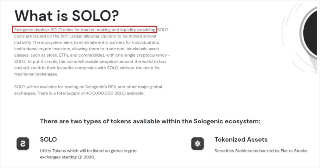Click the line "favourite companies with SOLO"
320x168 pixels.
coord(87,68)
